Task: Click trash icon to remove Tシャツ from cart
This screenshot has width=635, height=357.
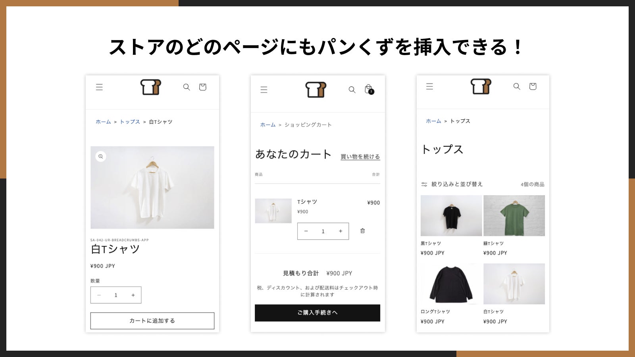Action: (362, 231)
